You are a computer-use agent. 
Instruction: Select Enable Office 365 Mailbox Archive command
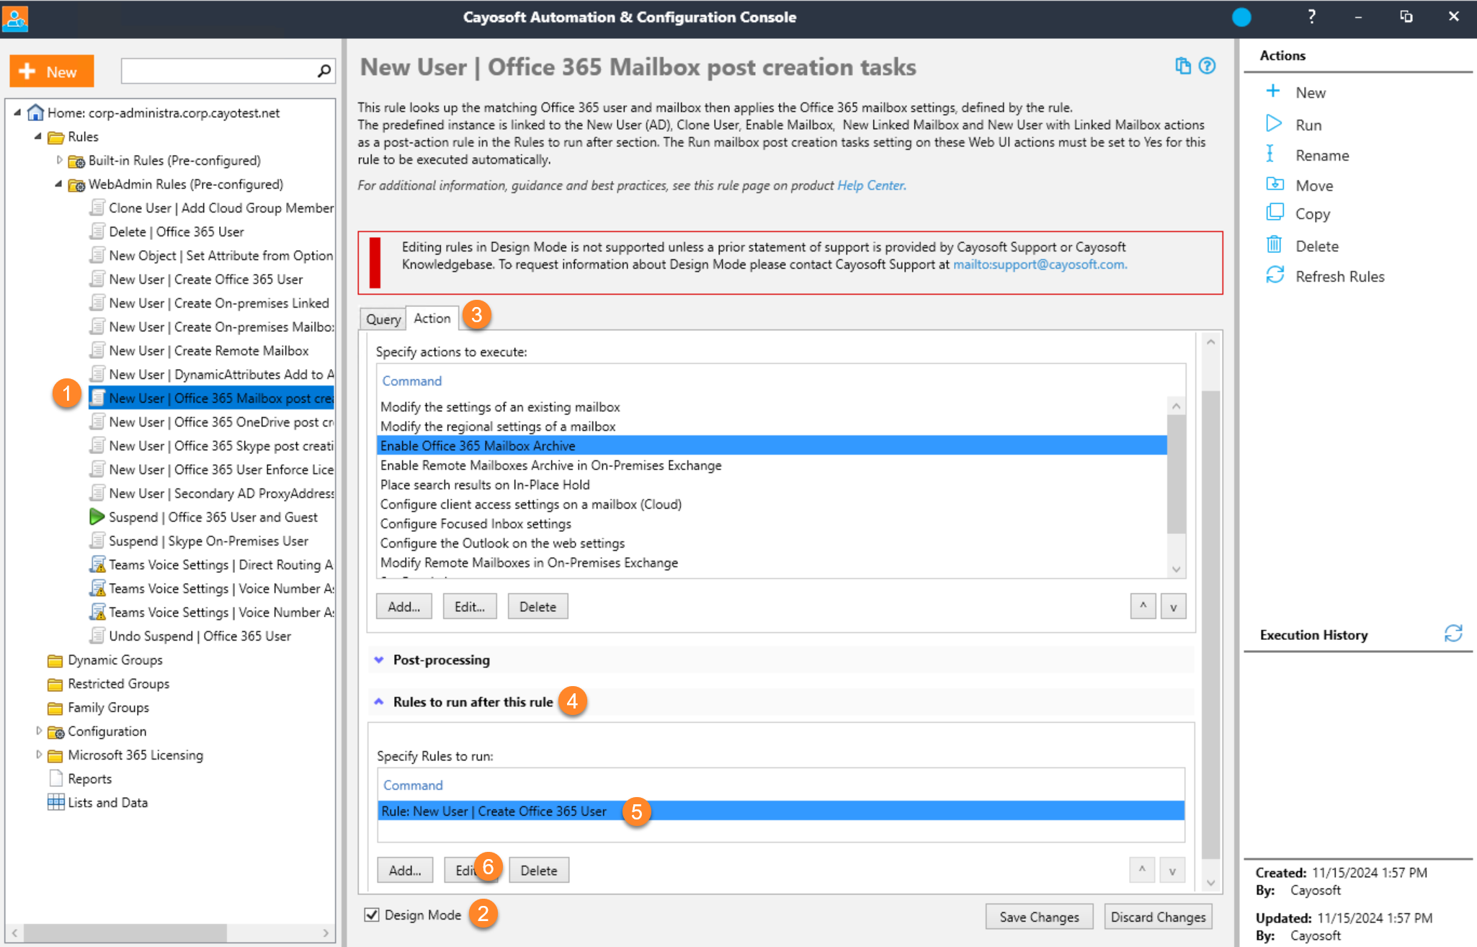click(772, 445)
